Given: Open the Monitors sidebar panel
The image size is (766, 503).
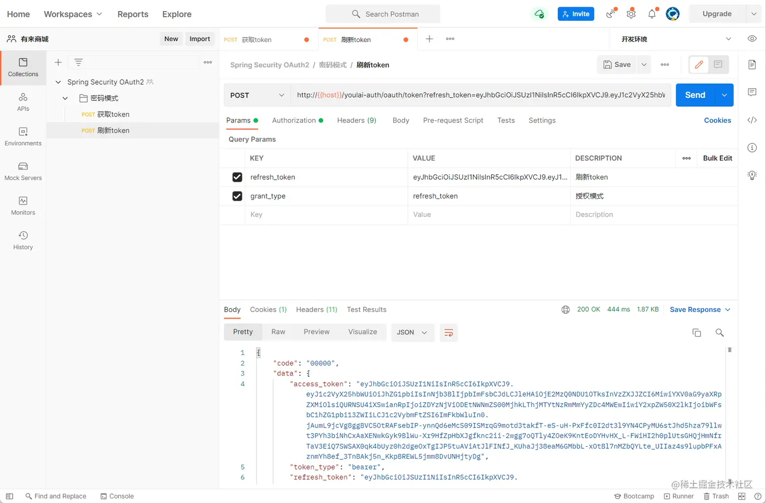Looking at the screenshot, I should (x=23, y=206).
